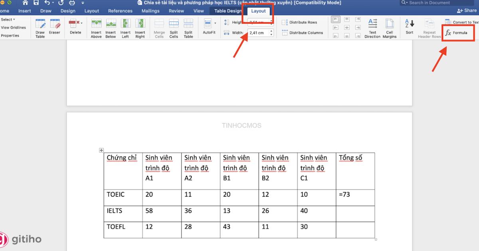This screenshot has height=251, width=479.
Task: Select the Draw Table tool
Action: [40, 28]
